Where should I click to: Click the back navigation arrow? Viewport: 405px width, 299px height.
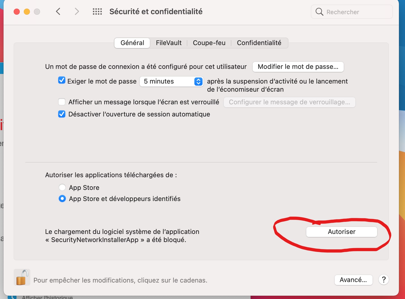(58, 12)
